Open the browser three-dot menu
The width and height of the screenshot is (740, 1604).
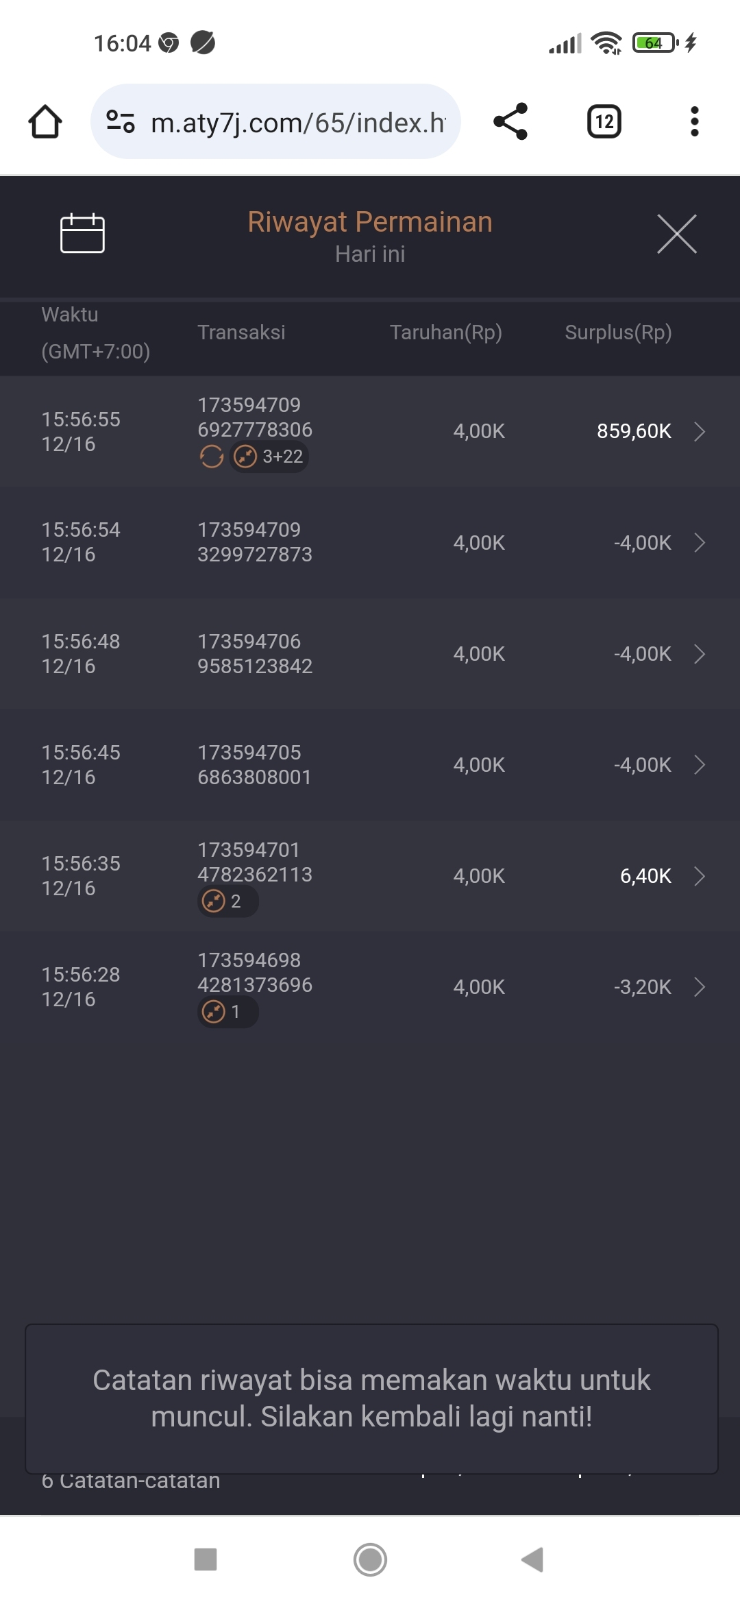[694, 122]
